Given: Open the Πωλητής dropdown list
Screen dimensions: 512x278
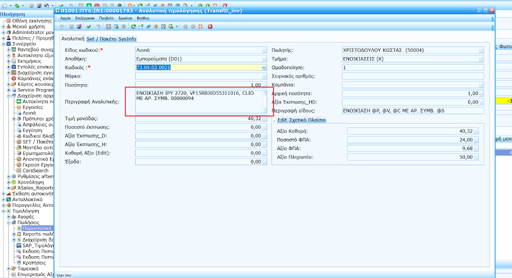Looking at the screenshot, I should pyautogui.click(x=481, y=51).
